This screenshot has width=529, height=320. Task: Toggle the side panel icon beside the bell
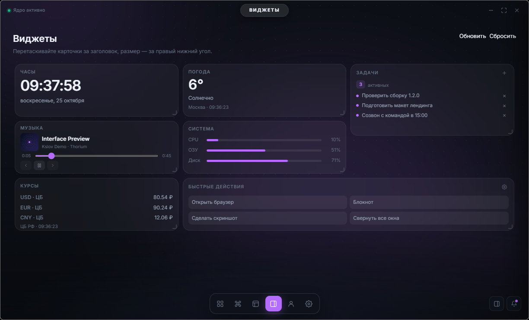[x=497, y=304]
